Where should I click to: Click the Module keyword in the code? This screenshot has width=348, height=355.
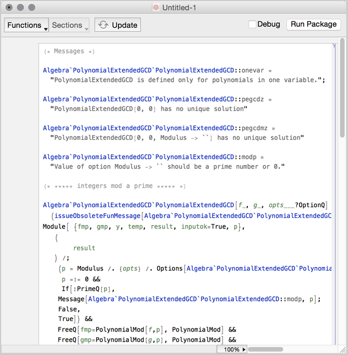[54, 226]
